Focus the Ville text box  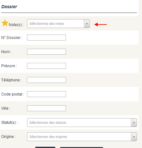[46, 108]
